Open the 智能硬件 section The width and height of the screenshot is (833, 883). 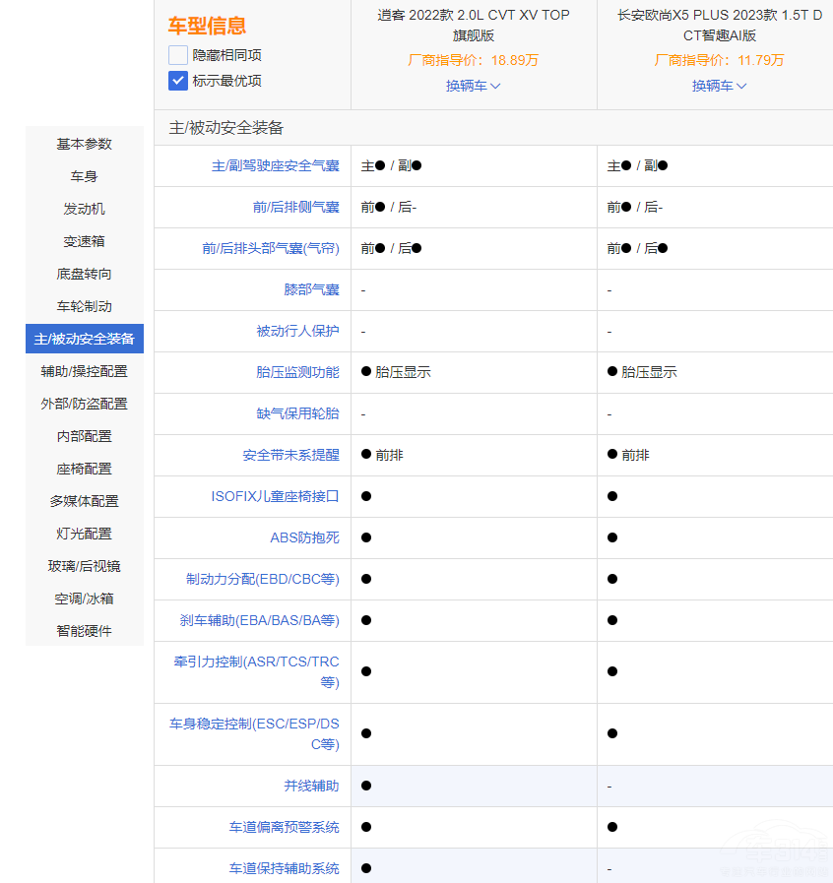pos(84,630)
